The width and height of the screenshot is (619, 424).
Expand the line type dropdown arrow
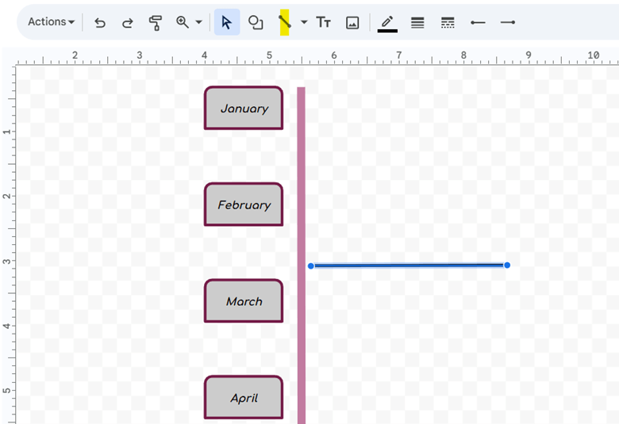click(304, 23)
